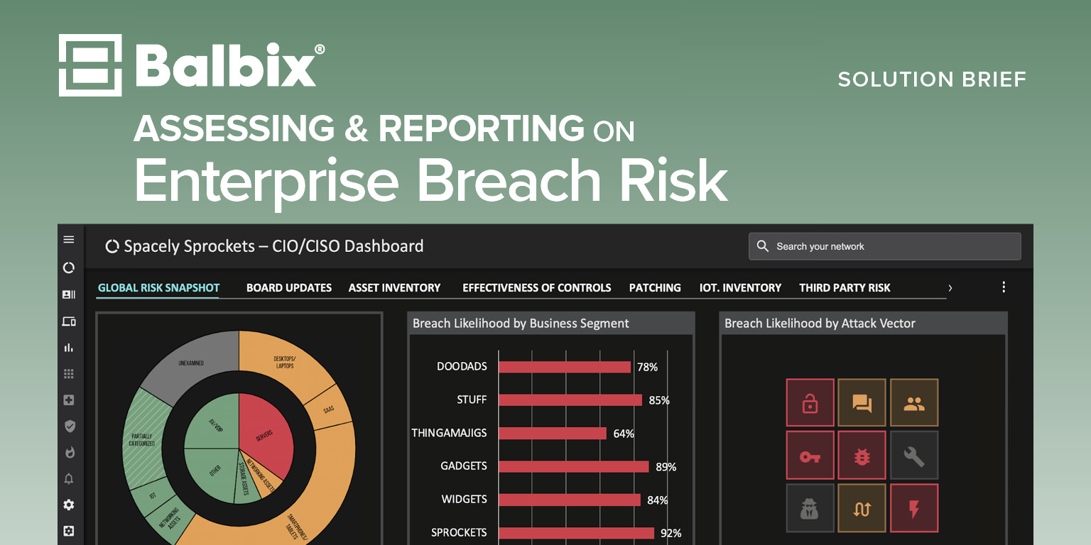Open the contact card icon in the sidebar
Image resolution: width=1091 pixels, height=545 pixels.
tap(69, 294)
